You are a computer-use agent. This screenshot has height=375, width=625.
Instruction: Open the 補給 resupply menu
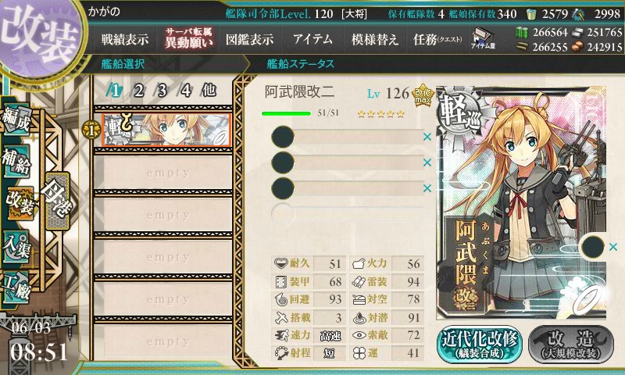point(16,161)
